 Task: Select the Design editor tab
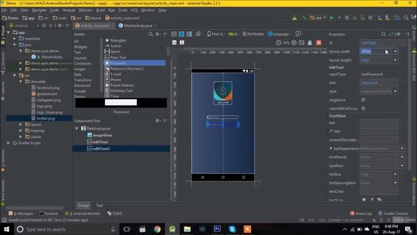coord(83,206)
